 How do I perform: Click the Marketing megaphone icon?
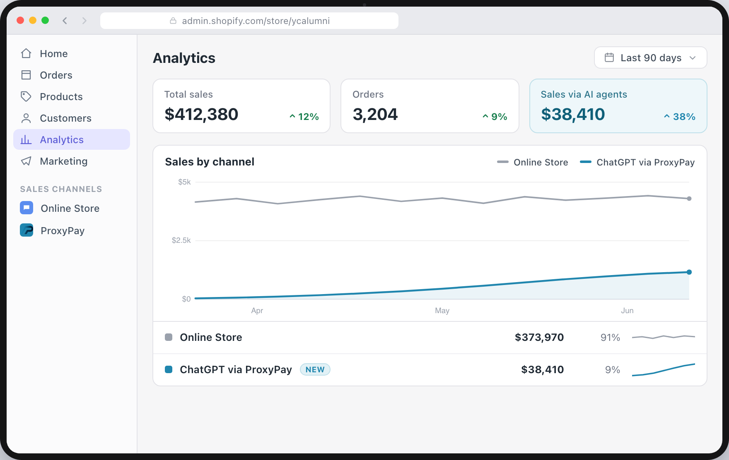tap(26, 161)
